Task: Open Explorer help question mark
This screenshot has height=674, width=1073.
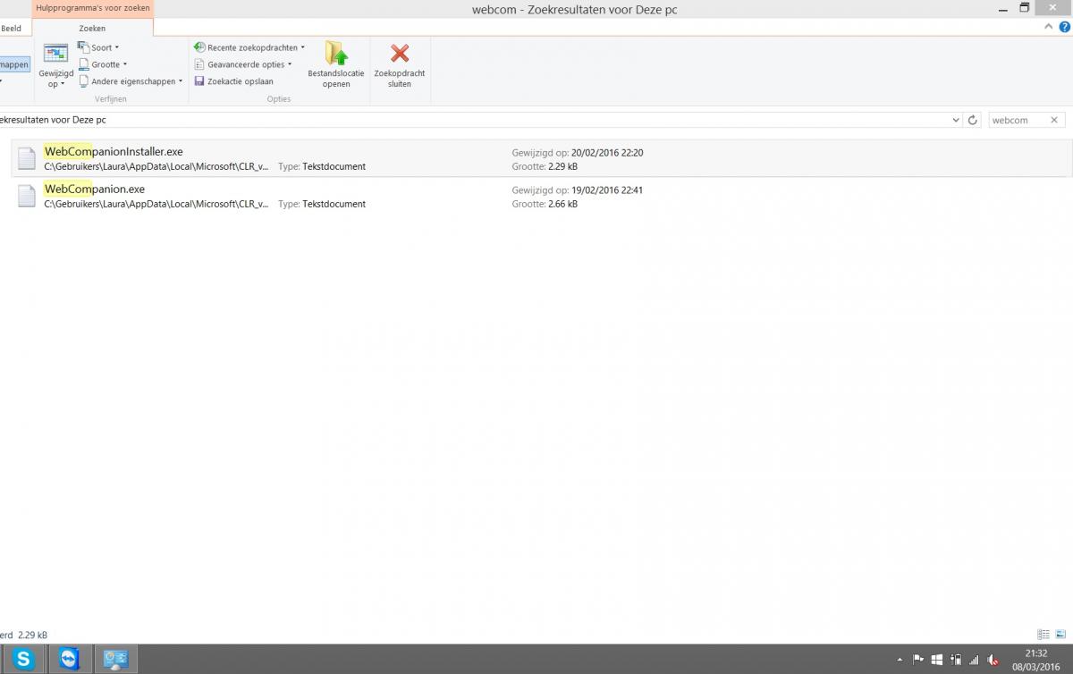Action: click(1064, 28)
